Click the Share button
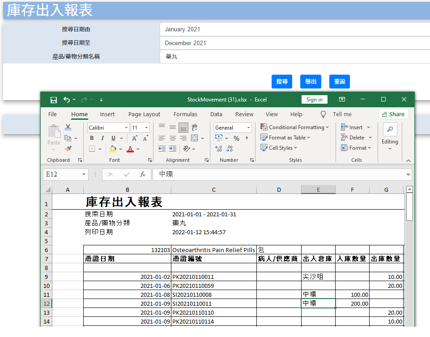The width and height of the screenshot is (430, 337). [393, 114]
